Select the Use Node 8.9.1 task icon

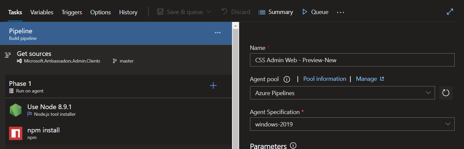[x=16, y=110]
